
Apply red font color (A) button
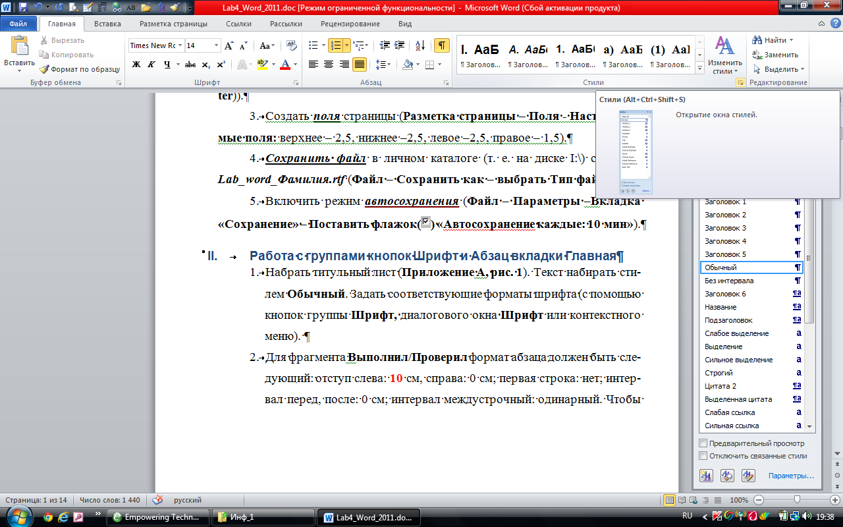click(285, 65)
